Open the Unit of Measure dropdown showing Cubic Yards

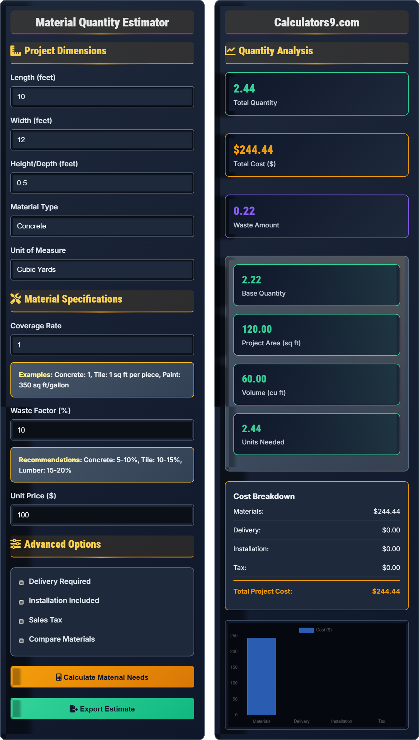coord(102,270)
